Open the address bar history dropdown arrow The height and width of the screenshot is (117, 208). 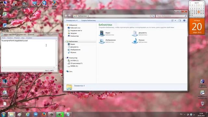tap(150, 16)
